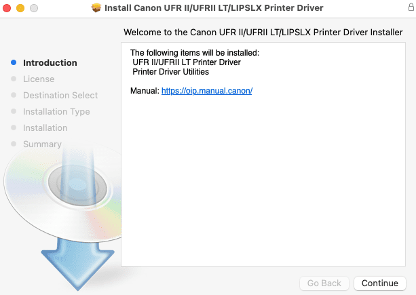The height and width of the screenshot is (295, 416).
Task: Click the installer window title text
Action: click(214, 7)
